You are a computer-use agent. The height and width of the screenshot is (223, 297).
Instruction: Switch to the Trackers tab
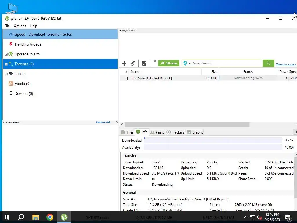pos(175,132)
